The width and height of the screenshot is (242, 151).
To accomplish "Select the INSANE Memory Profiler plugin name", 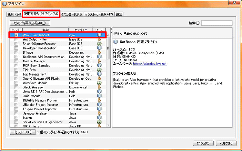I will click(40, 100).
